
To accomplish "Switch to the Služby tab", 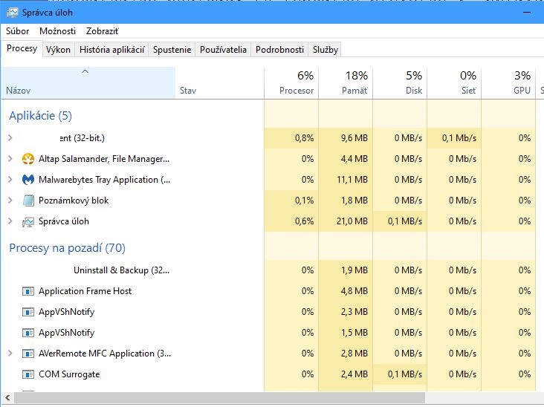I will (x=326, y=50).
